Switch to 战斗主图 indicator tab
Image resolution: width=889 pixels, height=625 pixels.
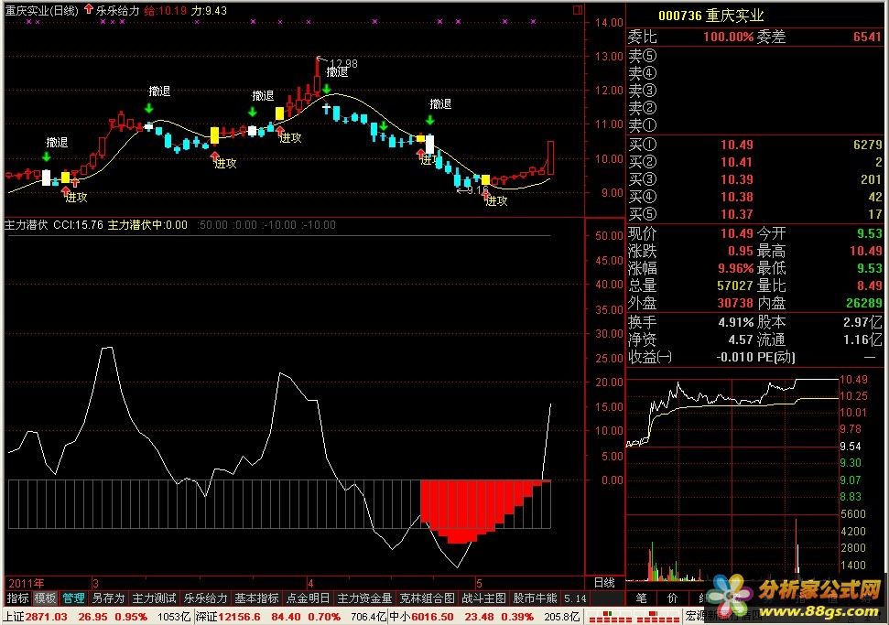[483, 598]
